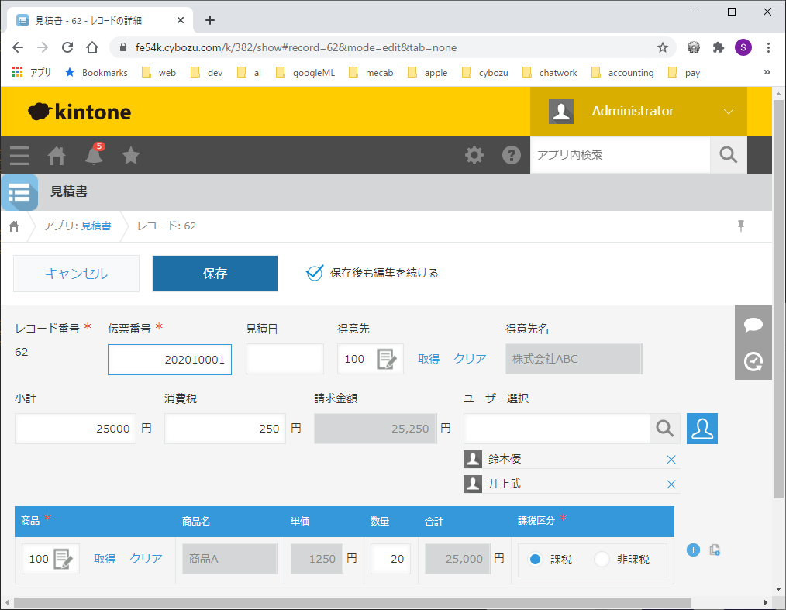Remove user 鈴木優 from selection
Viewport: 786px width, 610px height.
671,460
